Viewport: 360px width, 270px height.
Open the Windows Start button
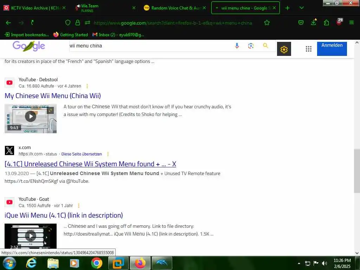click(x=9, y=263)
